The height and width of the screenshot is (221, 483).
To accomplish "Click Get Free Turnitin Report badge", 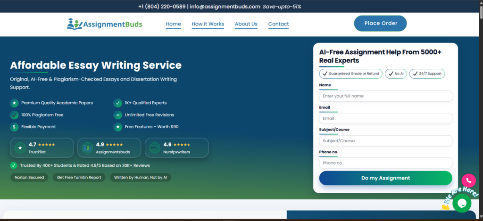I will point(79,177).
